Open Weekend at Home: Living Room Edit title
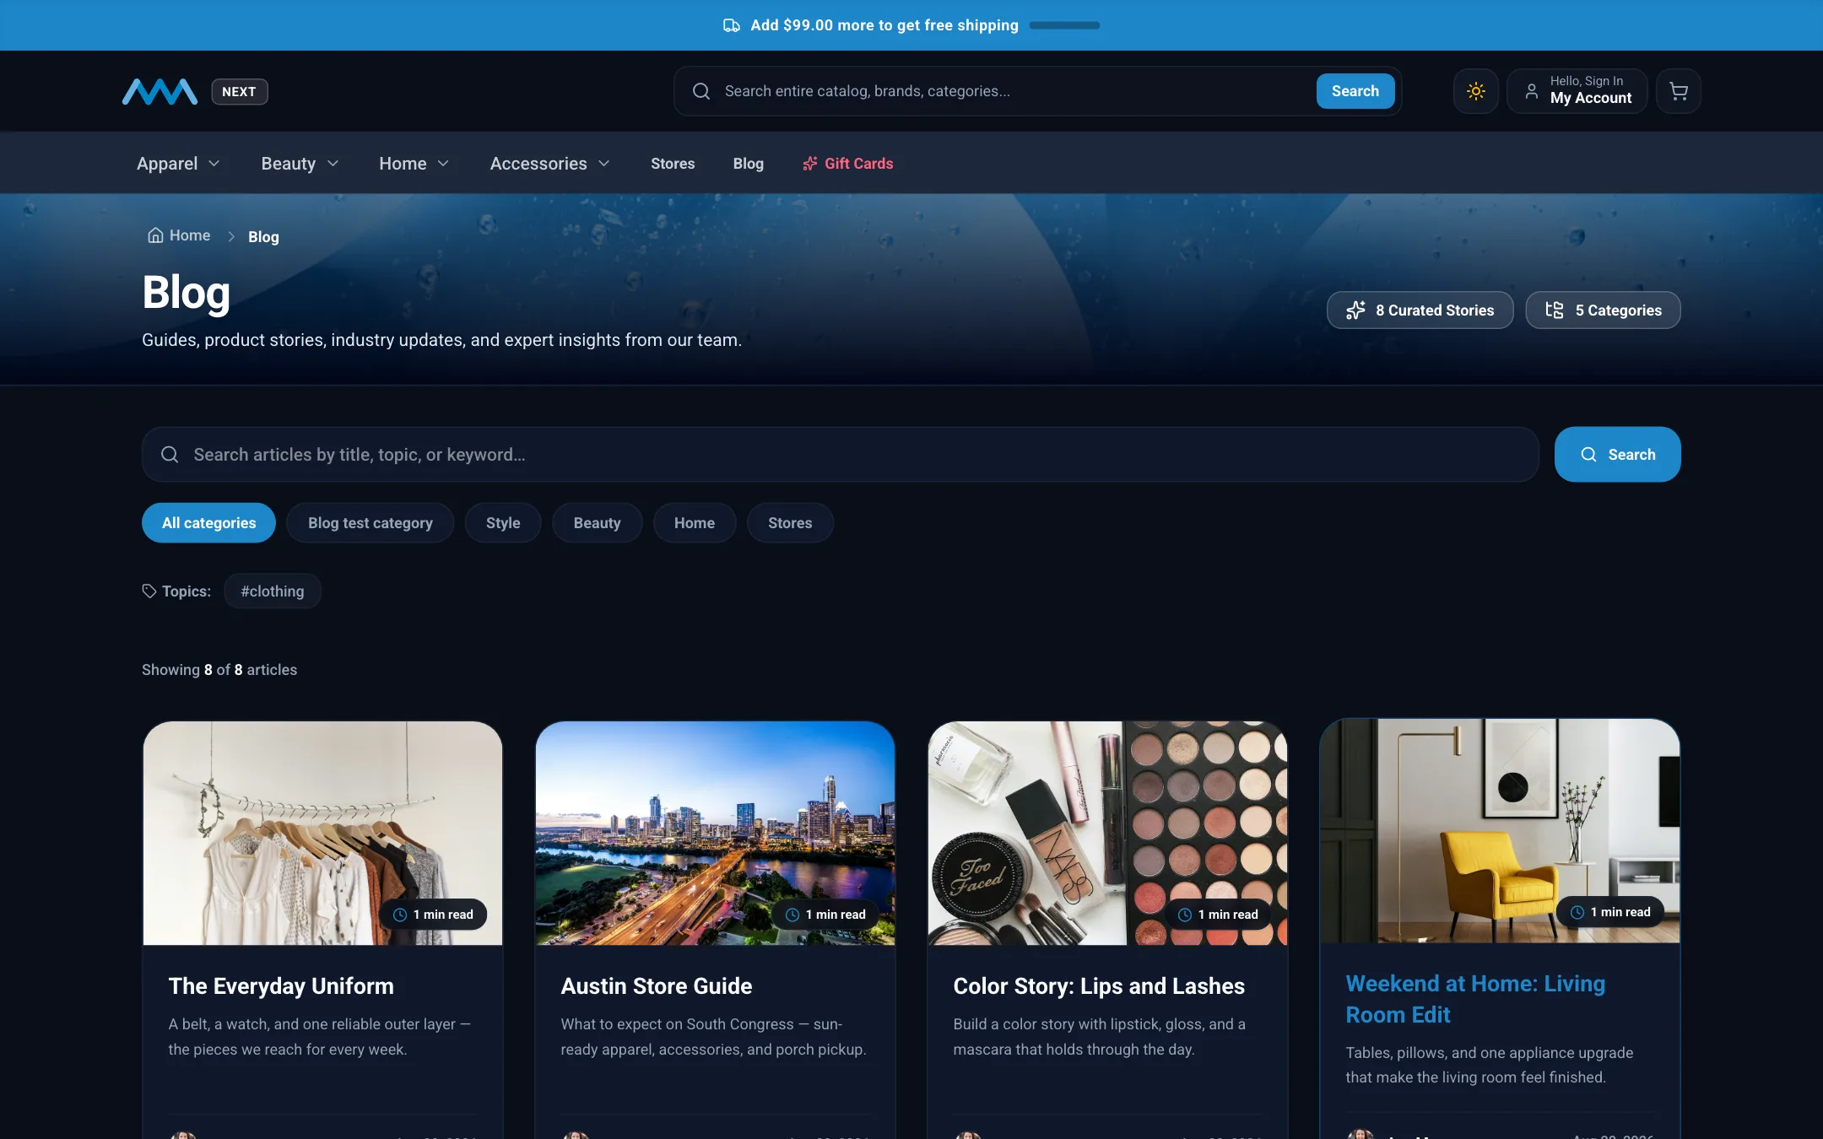This screenshot has width=1823, height=1139. click(1475, 999)
